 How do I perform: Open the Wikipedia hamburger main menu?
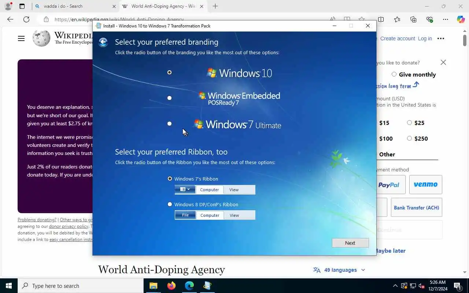tap(21, 38)
